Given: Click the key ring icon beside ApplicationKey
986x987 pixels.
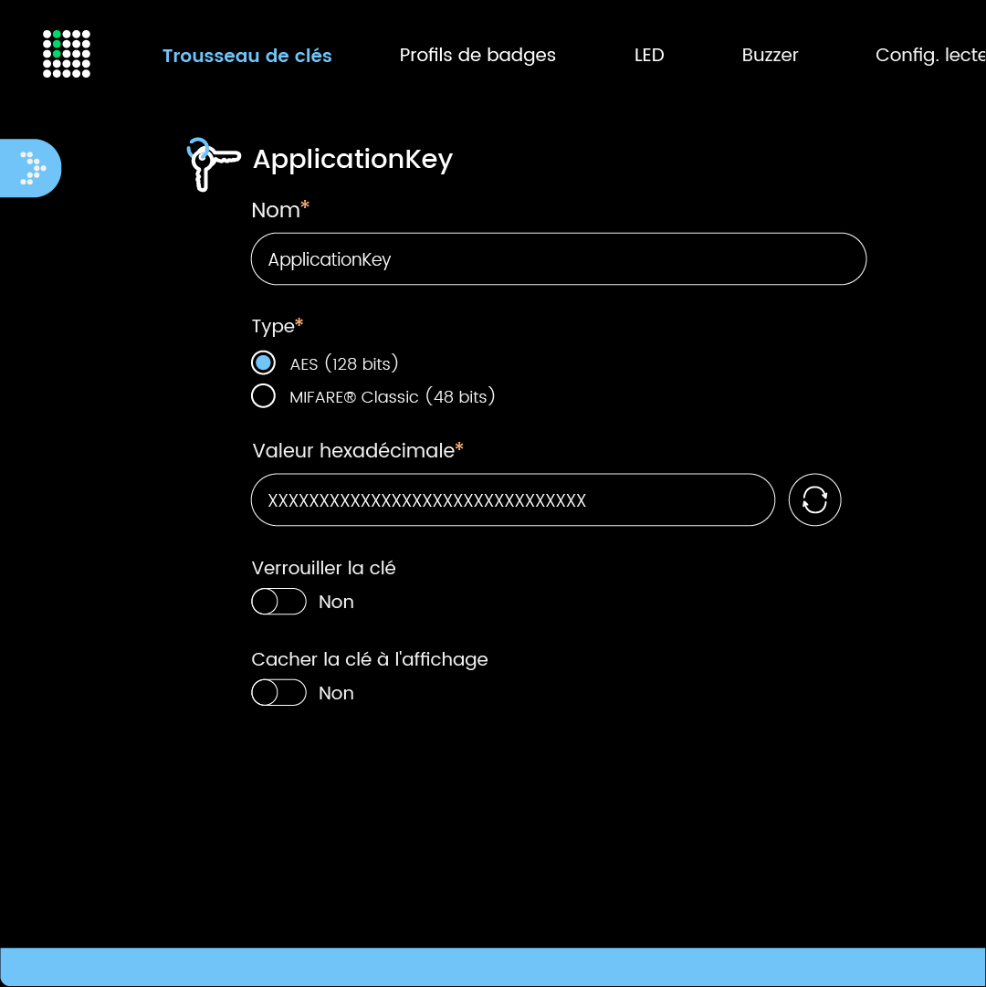Looking at the screenshot, I should point(214,164).
